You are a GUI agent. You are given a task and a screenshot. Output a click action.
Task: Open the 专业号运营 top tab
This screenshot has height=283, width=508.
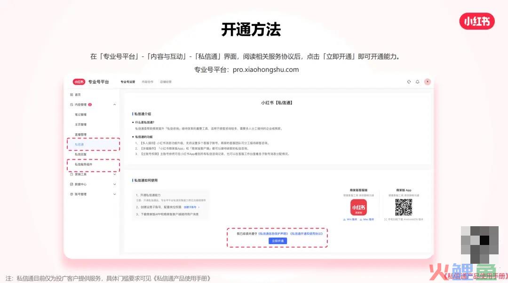point(127,82)
